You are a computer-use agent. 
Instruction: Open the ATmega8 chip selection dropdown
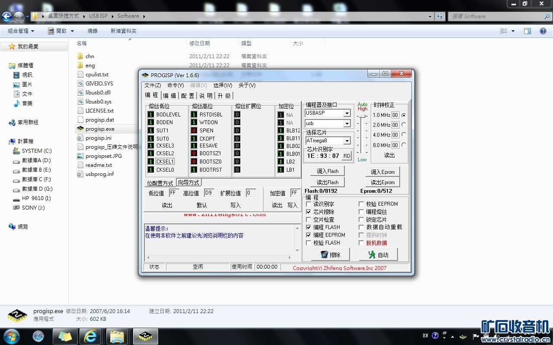(x=346, y=141)
